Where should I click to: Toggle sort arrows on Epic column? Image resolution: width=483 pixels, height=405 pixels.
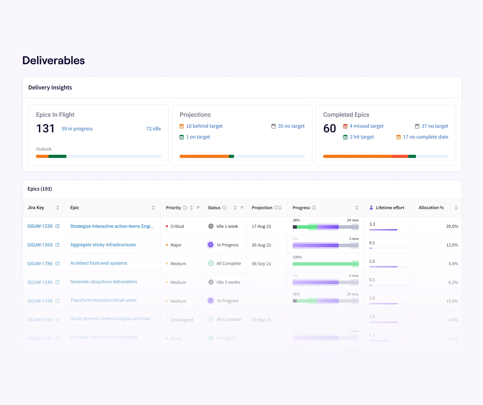(x=153, y=208)
